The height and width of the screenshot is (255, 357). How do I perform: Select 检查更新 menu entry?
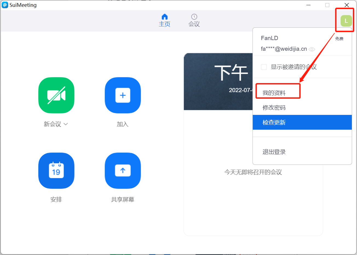click(274, 122)
